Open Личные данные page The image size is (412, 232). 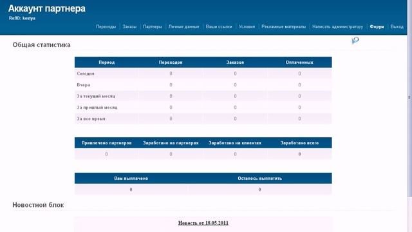184,26
